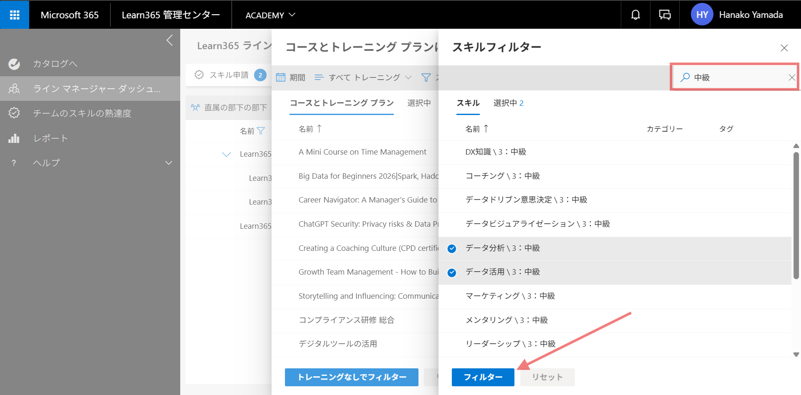
Task: Select コーチング \ 3：中級 row
Action: (615, 176)
